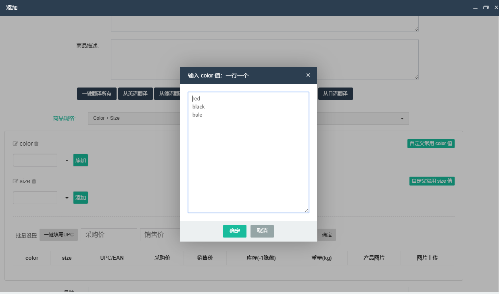Click 一键填写UPC button
499x294 pixels.
[58, 235]
